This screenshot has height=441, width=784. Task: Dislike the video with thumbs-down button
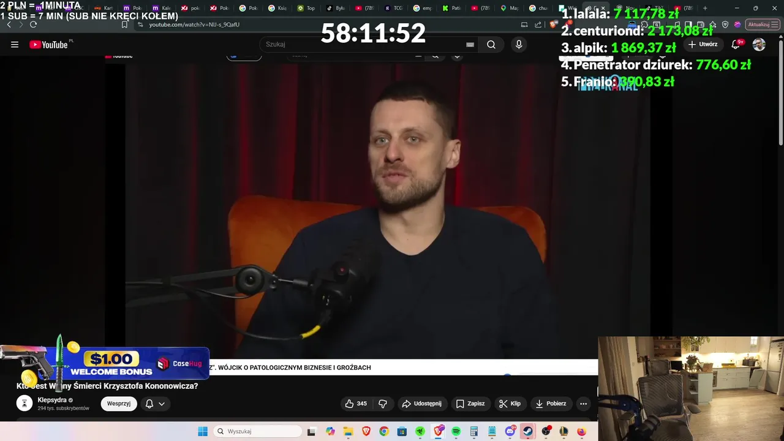coord(383,404)
